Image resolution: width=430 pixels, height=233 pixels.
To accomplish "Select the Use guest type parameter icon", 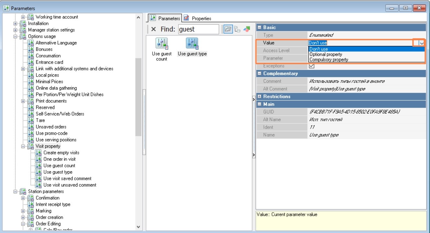I will (192, 44).
